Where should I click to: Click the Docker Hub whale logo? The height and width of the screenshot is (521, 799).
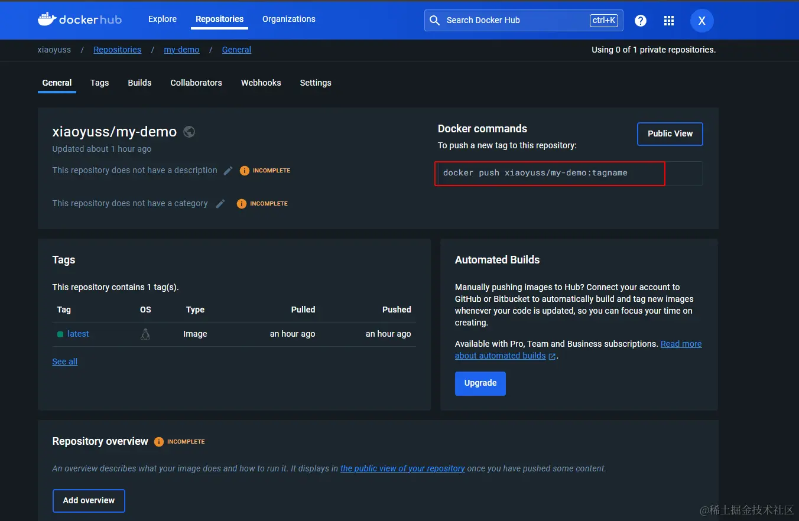click(x=79, y=19)
